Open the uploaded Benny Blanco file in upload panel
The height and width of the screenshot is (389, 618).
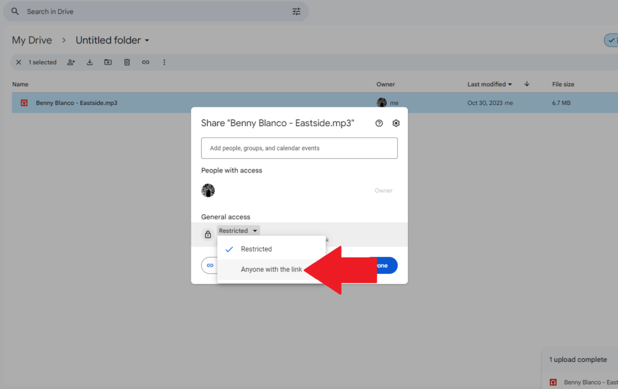pos(584,382)
